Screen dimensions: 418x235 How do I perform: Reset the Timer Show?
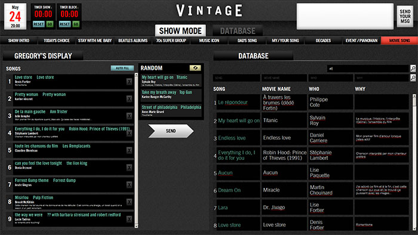(x=39, y=24)
